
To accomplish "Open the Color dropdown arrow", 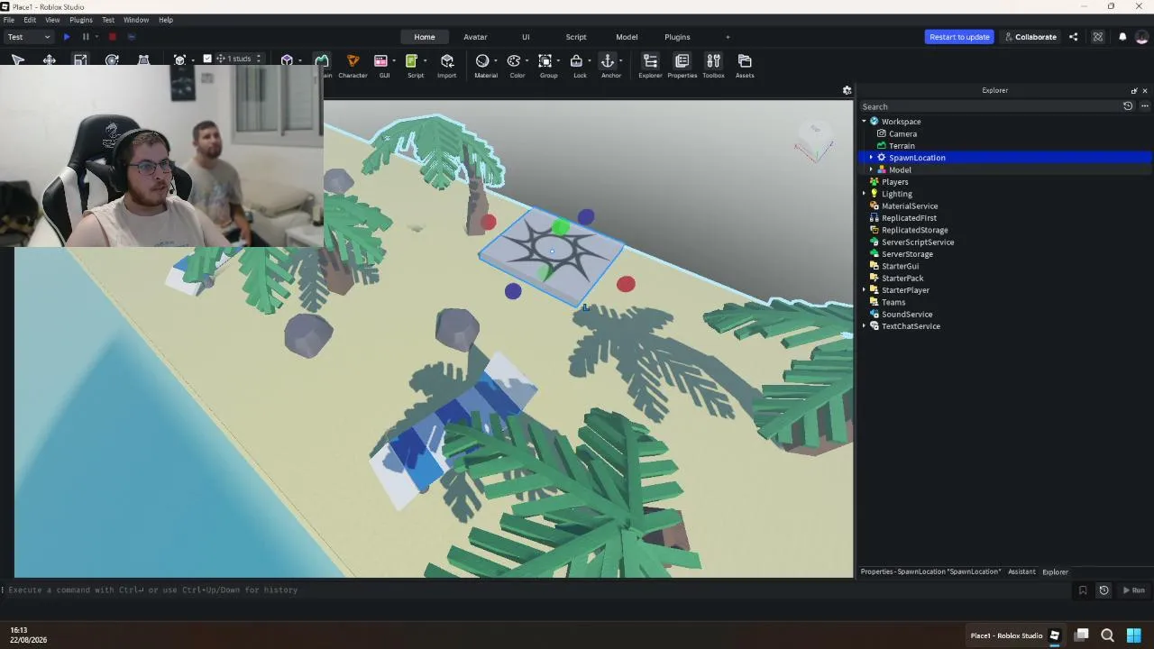I will 527,60.
